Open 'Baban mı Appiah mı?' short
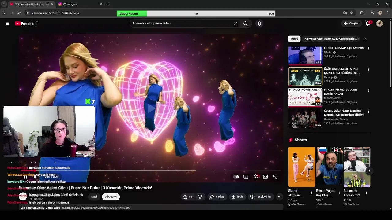The image size is (392, 220). [x=357, y=167]
